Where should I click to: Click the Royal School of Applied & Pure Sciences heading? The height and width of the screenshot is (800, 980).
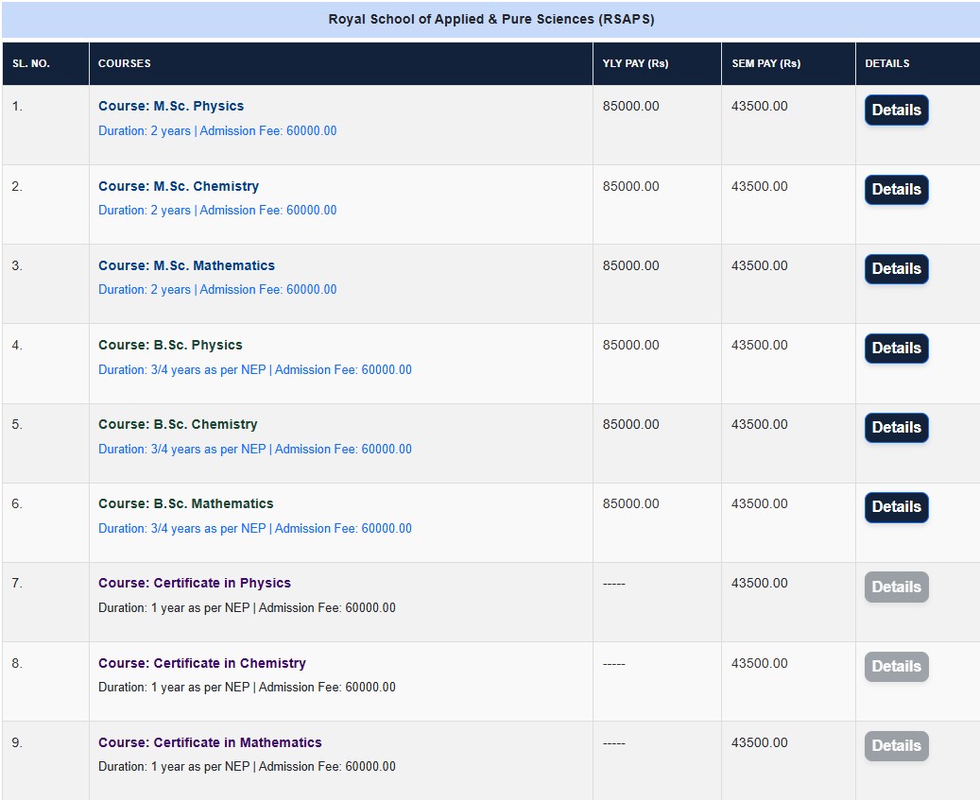[x=490, y=20]
